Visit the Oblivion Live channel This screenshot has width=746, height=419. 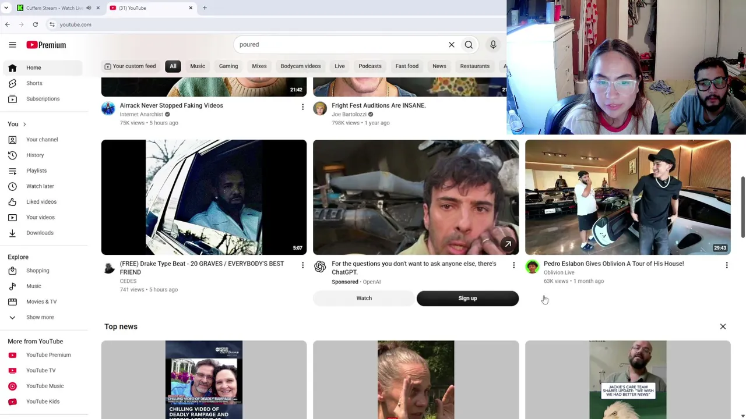[559, 272]
